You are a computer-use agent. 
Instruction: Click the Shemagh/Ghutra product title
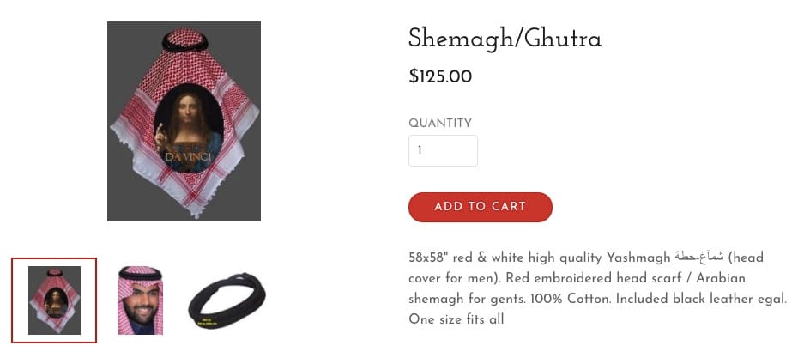(505, 38)
